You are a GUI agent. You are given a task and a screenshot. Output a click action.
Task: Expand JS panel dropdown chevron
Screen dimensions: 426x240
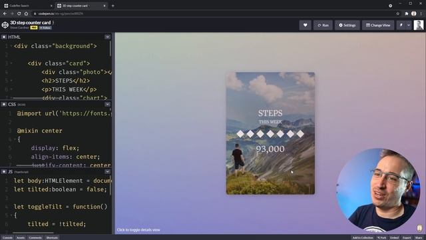108,172
